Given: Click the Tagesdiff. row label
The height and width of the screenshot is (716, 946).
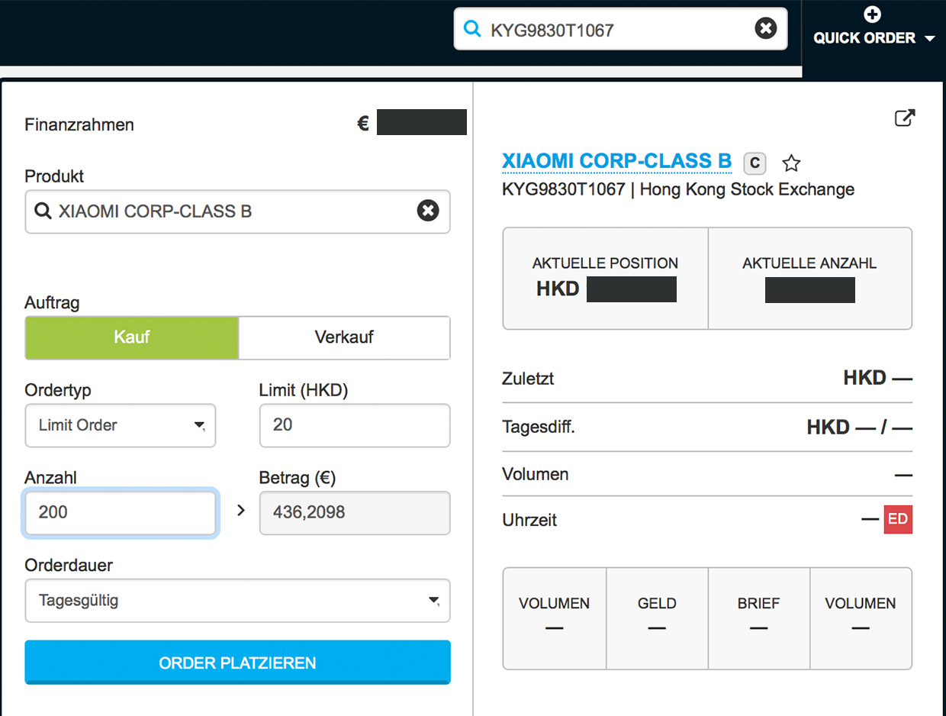Looking at the screenshot, I should pos(539,427).
